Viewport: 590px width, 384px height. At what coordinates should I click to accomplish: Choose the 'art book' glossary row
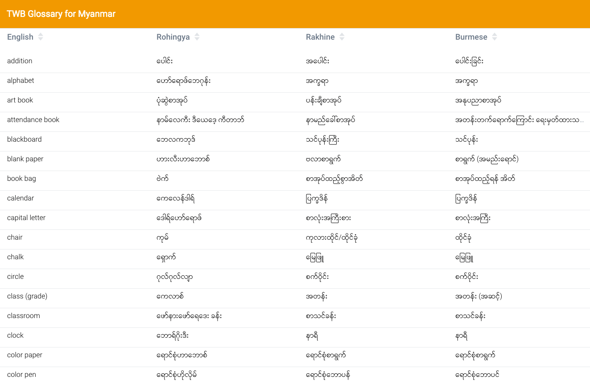pos(20,100)
